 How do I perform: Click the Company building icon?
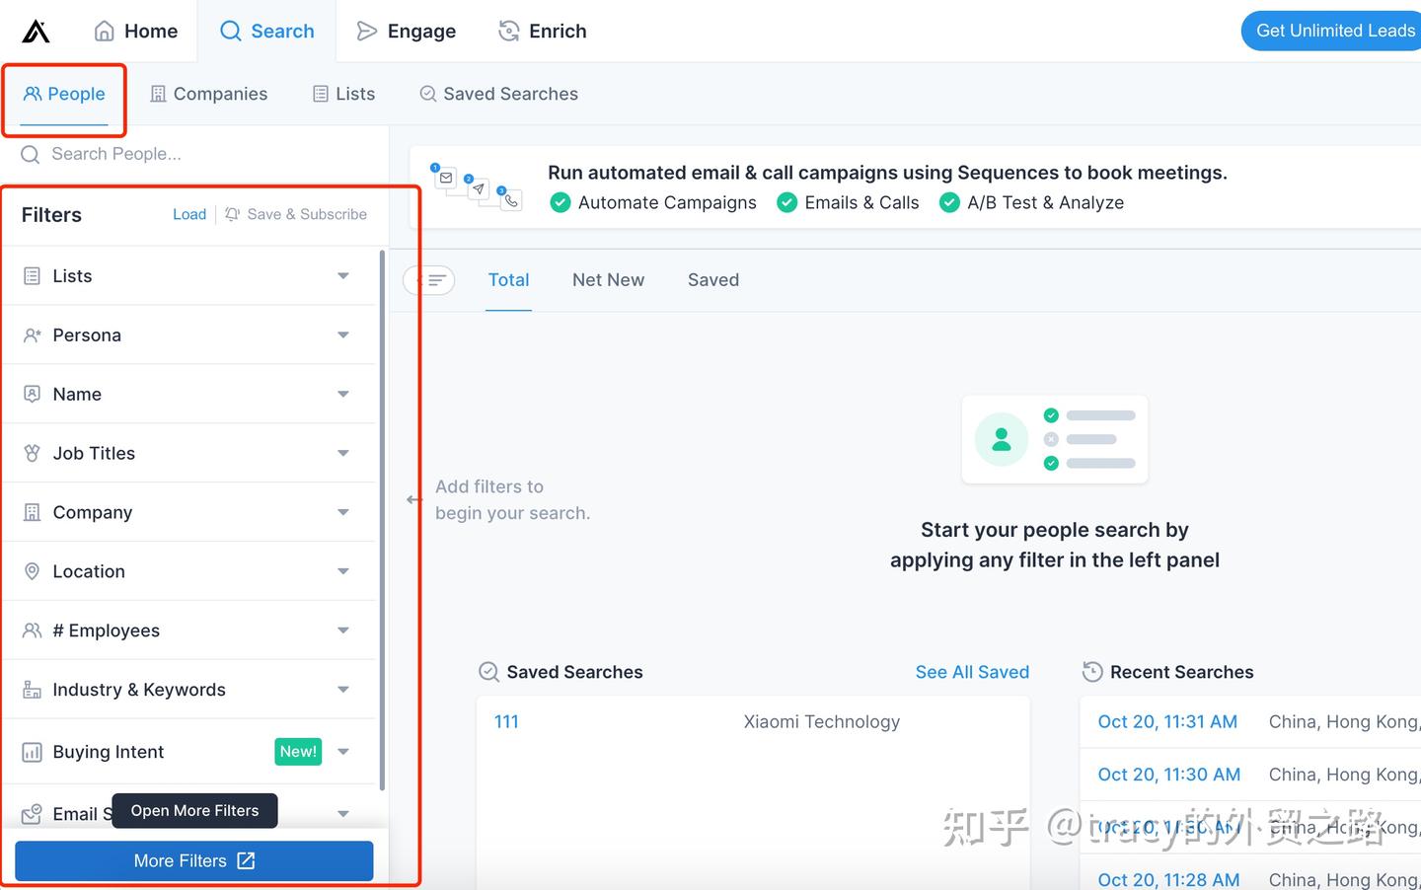31,512
